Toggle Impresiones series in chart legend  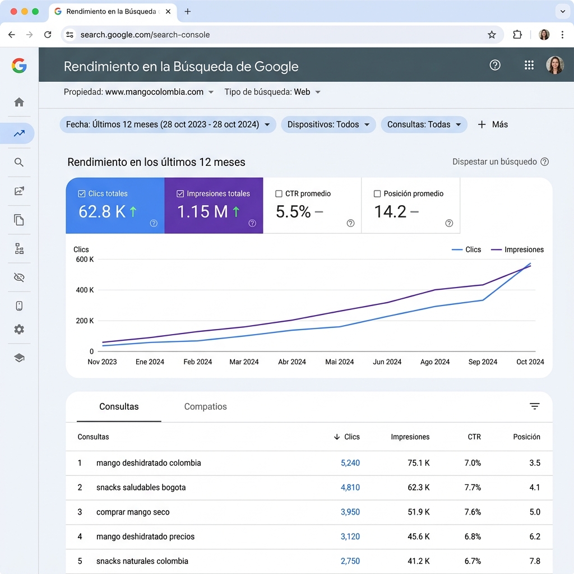tap(517, 249)
